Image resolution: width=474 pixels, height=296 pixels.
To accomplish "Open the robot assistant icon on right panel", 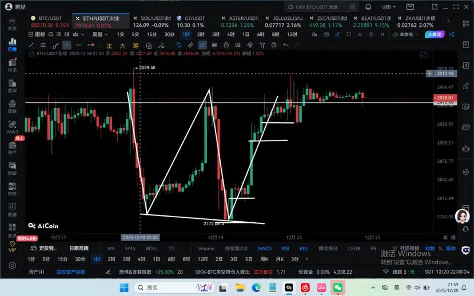I will (x=465, y=149).
